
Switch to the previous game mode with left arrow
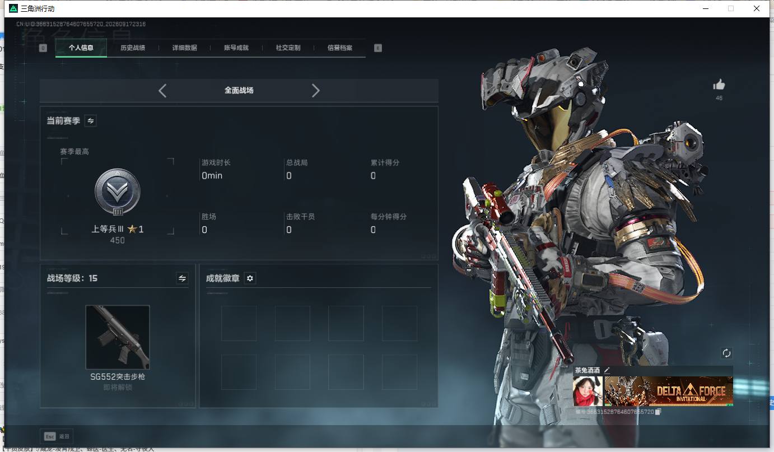(x=162, y=90)
